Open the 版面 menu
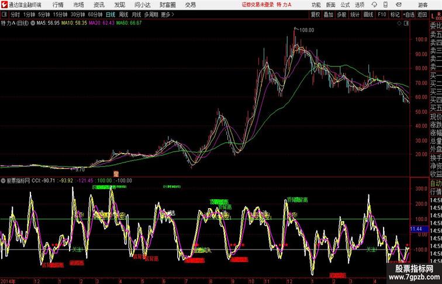Viewport: 442px width, 284px height. (331, 5)
